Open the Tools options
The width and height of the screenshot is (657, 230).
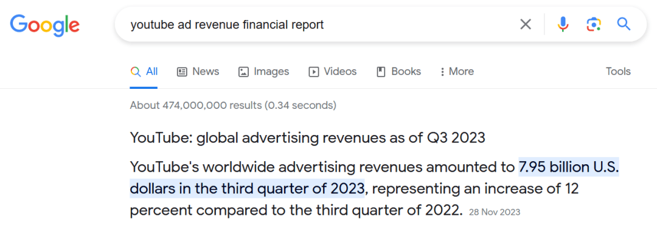click(618, 72)
